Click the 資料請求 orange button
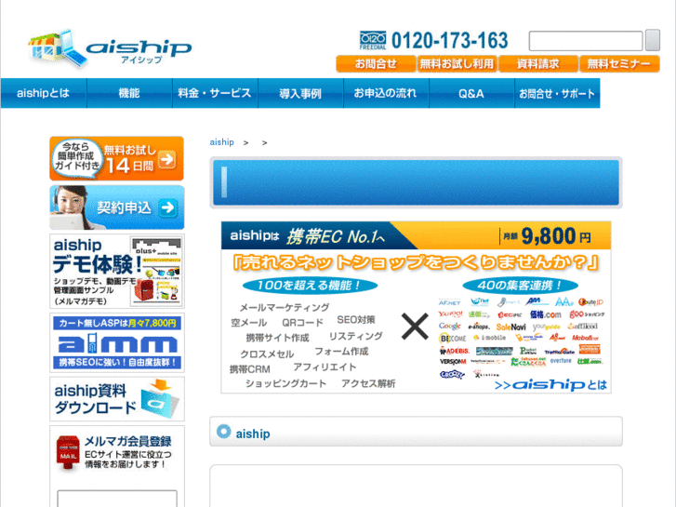This screenshot has width=676, height=507. point(538,64)
